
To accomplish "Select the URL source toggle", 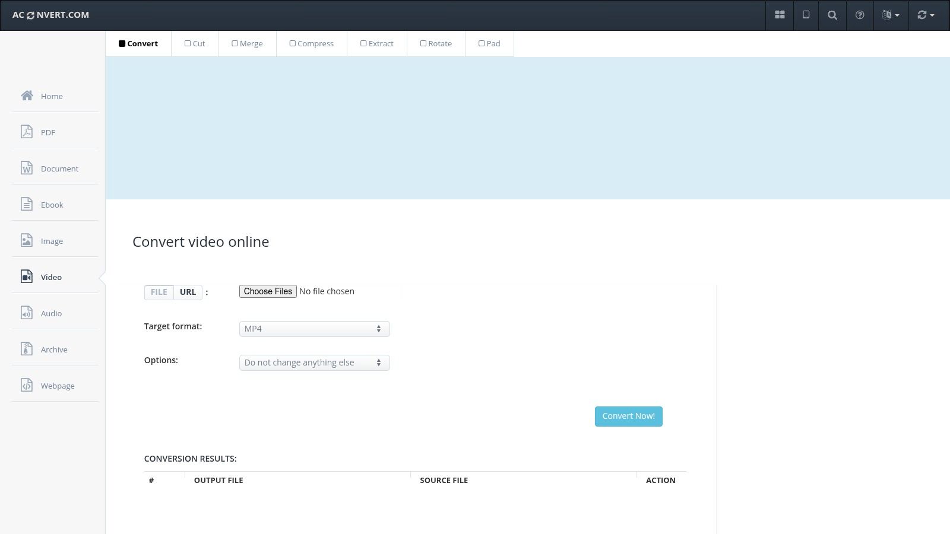I will point(188,292).
